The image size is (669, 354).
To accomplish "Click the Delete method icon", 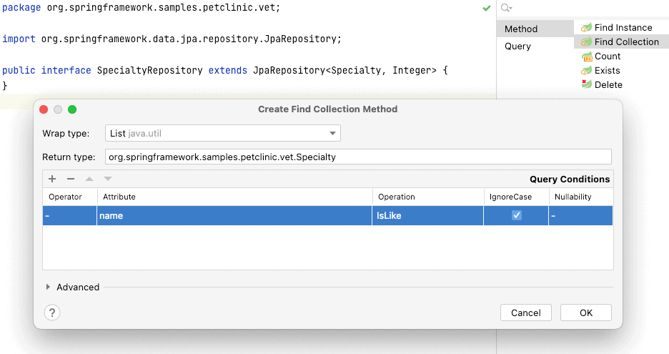I will (x=586, y=85).
